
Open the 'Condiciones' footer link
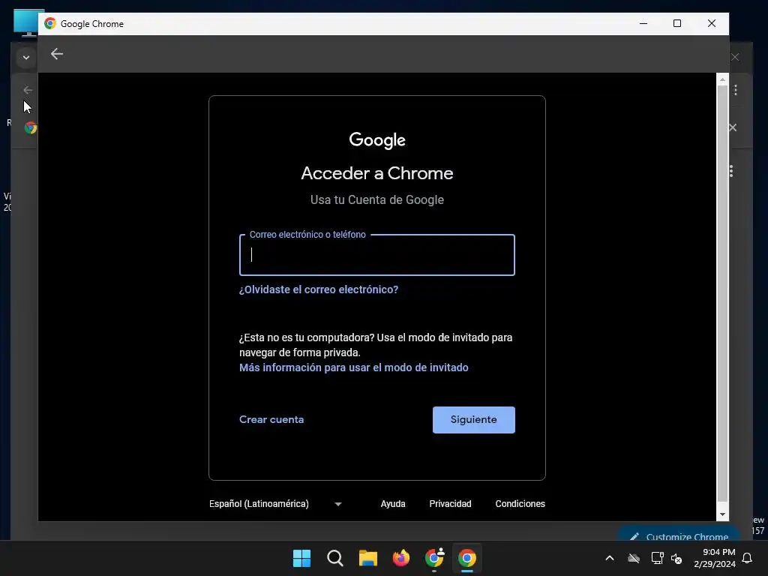[x=520, y=503]
